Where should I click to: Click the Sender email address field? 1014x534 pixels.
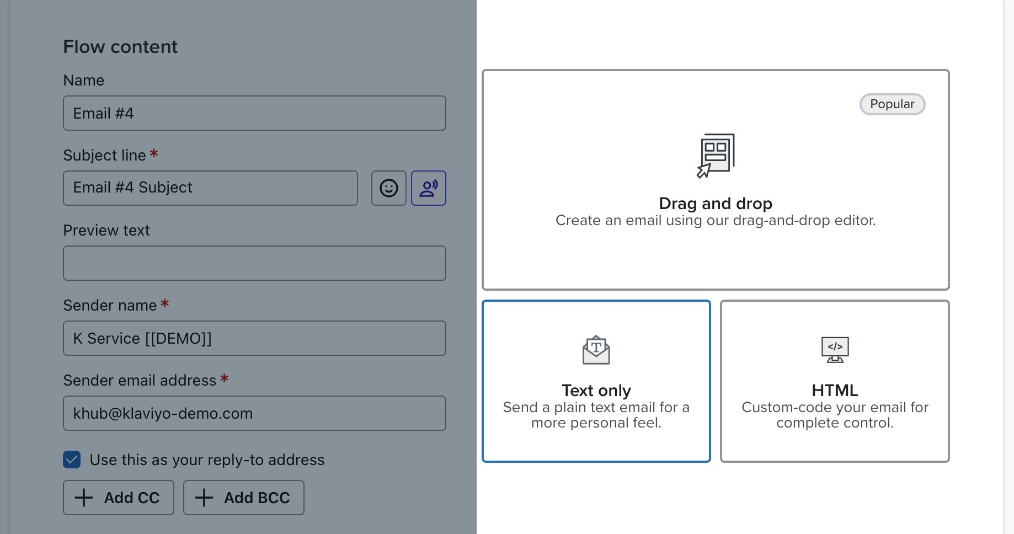coord(254,413)
